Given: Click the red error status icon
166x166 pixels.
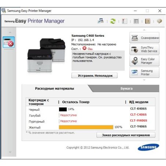Looking at the screenshot, I should [x=84, y=48].
